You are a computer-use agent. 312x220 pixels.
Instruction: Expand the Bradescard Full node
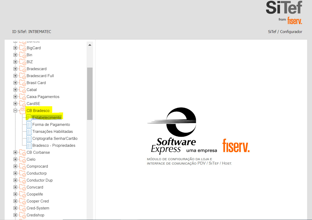[15, 76]
